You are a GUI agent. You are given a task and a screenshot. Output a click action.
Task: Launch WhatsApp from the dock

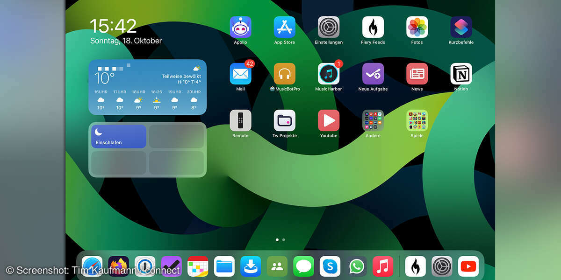[357, 266]
